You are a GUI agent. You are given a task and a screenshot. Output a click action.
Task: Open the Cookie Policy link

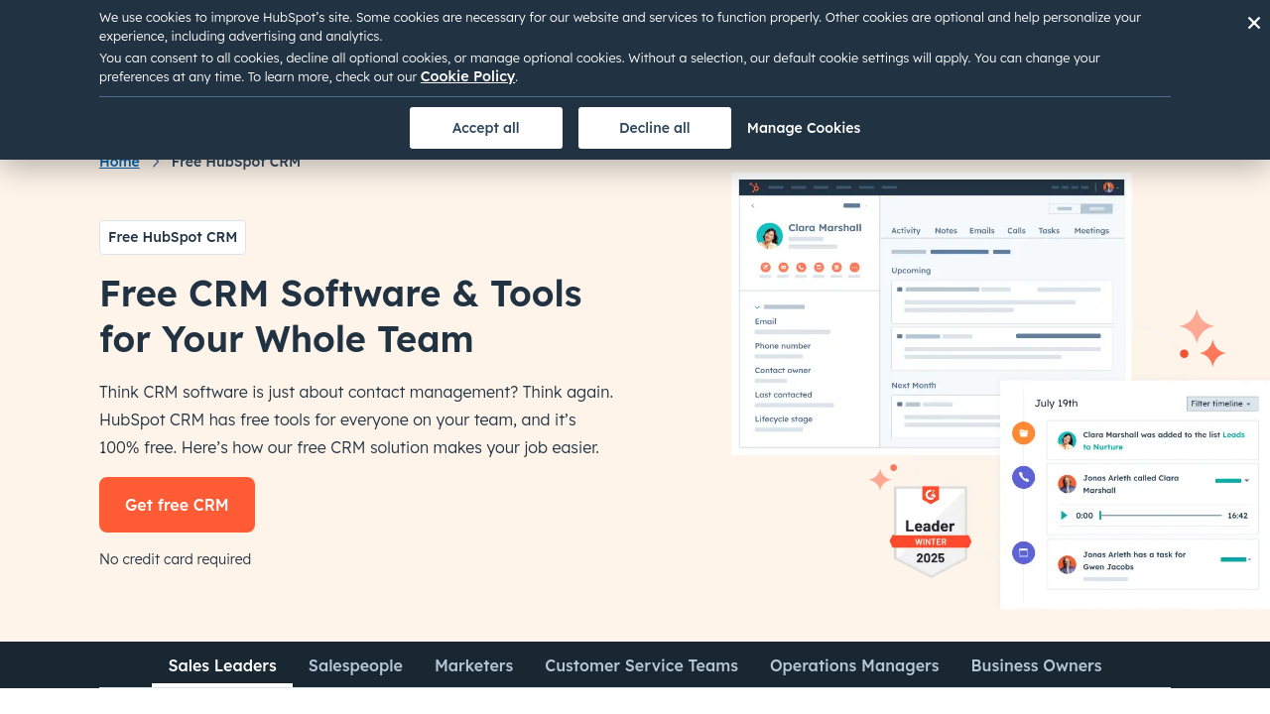tap(467, 76)
